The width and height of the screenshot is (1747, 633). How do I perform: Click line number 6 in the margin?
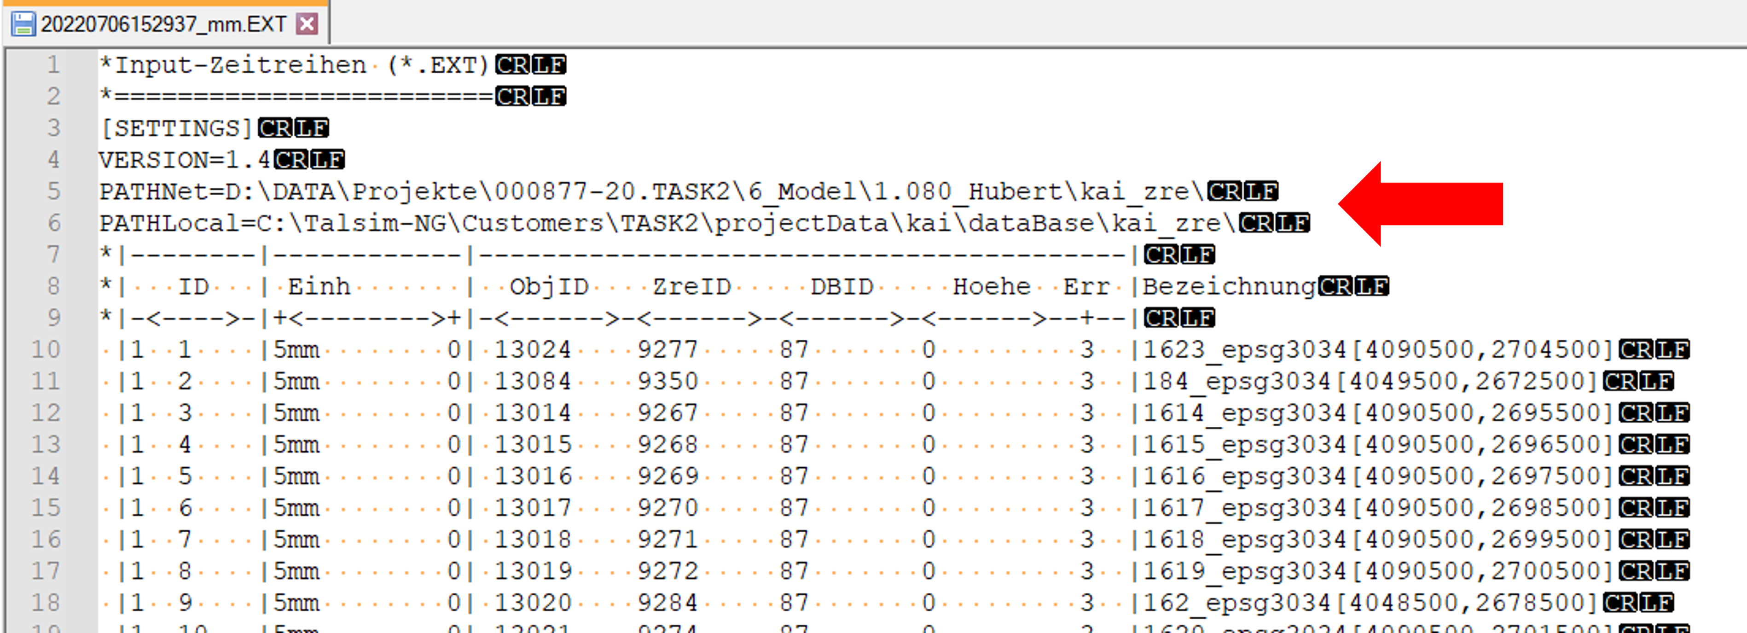click(x=53, y=223)
